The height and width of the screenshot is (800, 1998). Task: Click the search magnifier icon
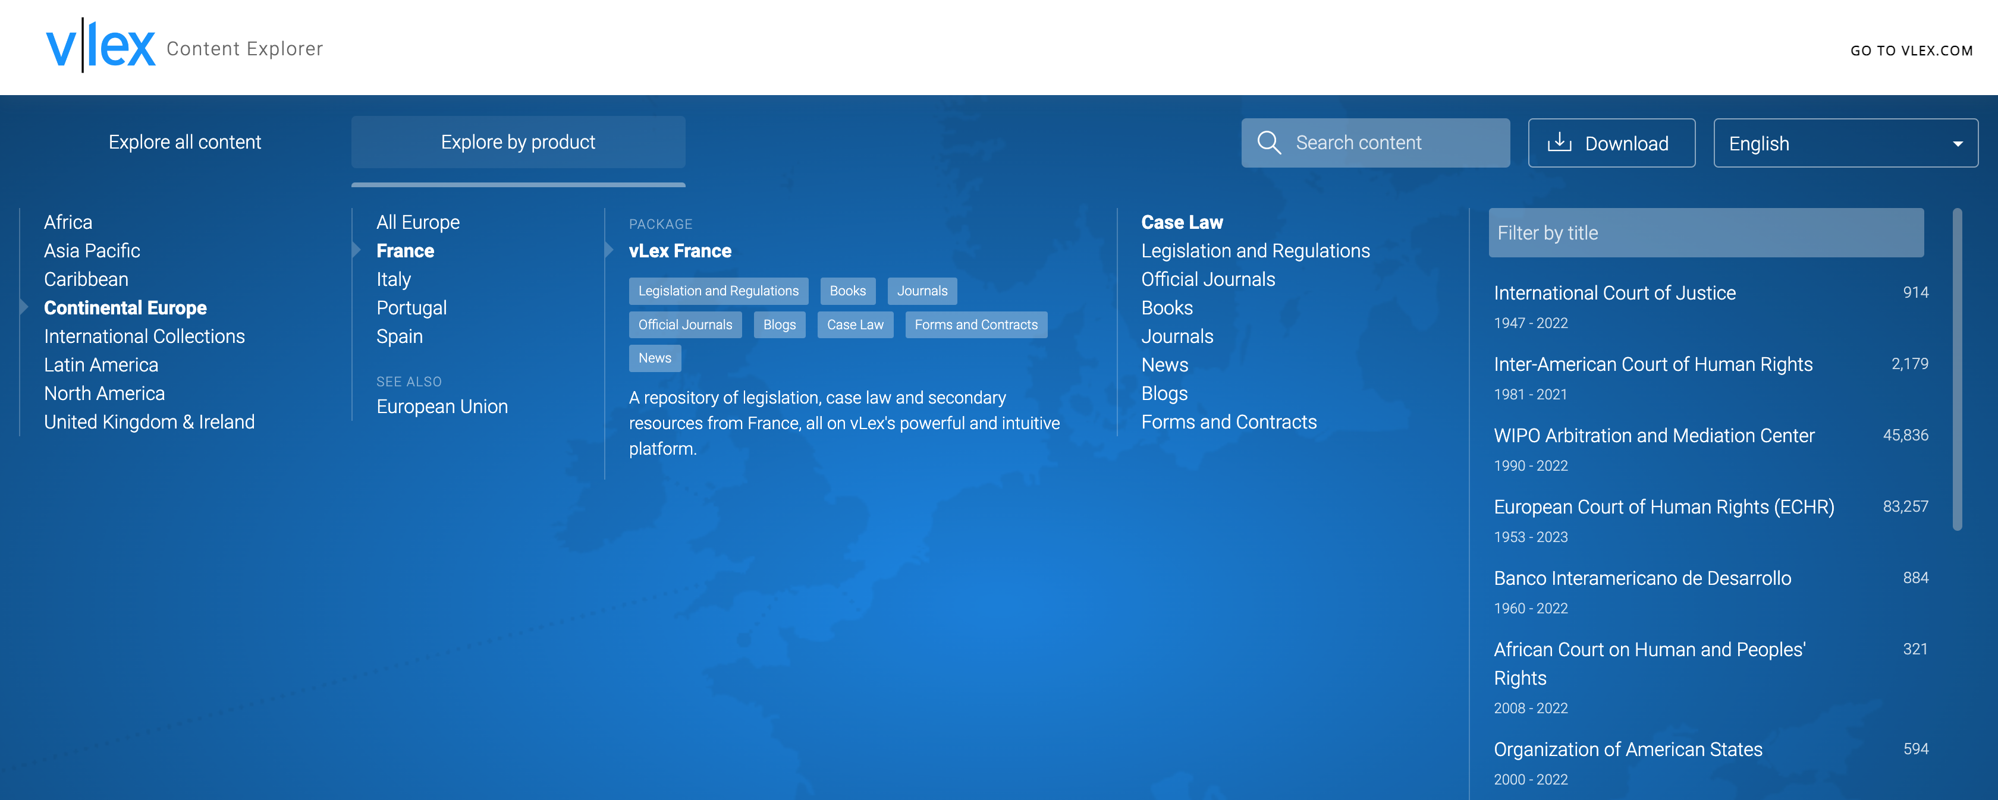1269,143
